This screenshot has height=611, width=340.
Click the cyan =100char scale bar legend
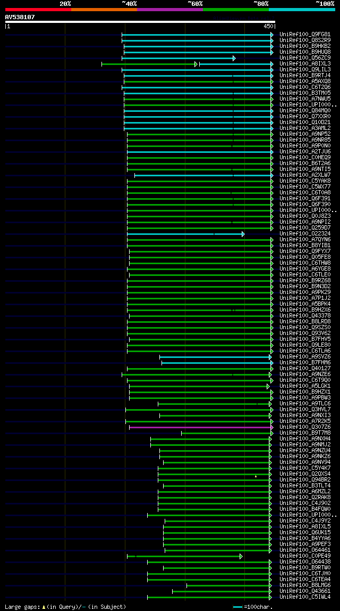point(238,607)
